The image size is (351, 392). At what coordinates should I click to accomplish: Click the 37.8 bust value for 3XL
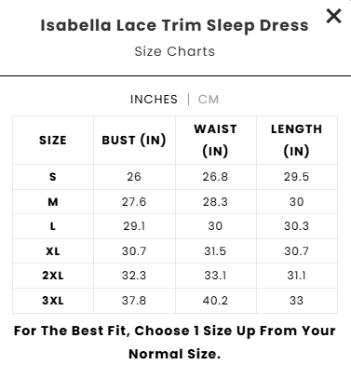click(134, 301)
